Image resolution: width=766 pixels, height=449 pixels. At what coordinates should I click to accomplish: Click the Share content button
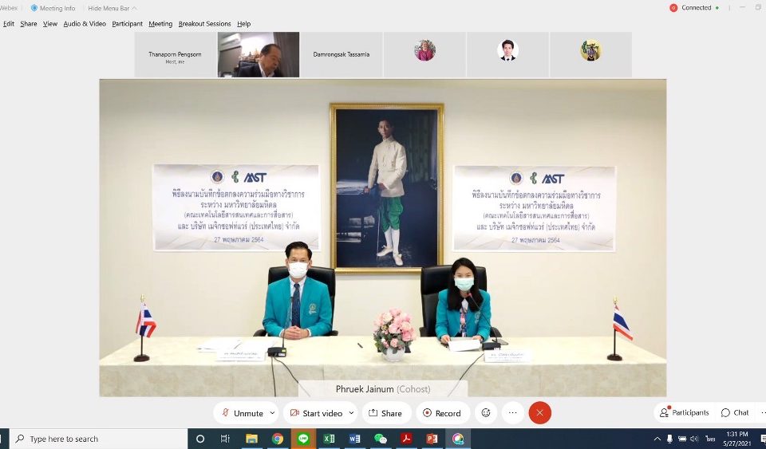click(x=386, y=413)
